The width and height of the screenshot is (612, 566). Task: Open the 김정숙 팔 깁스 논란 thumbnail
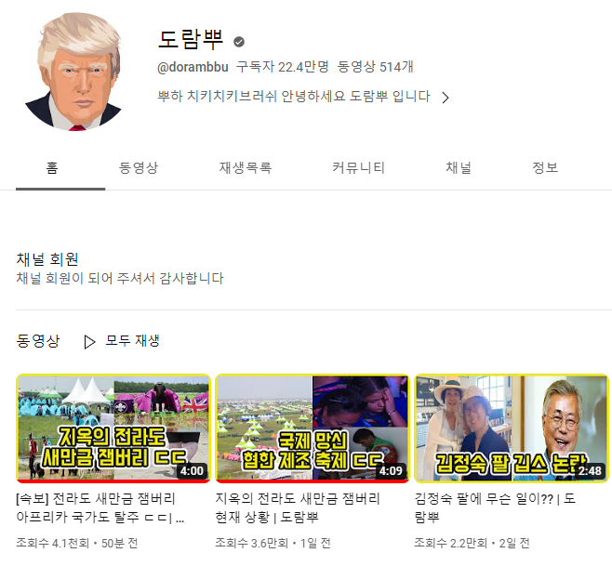512,428
